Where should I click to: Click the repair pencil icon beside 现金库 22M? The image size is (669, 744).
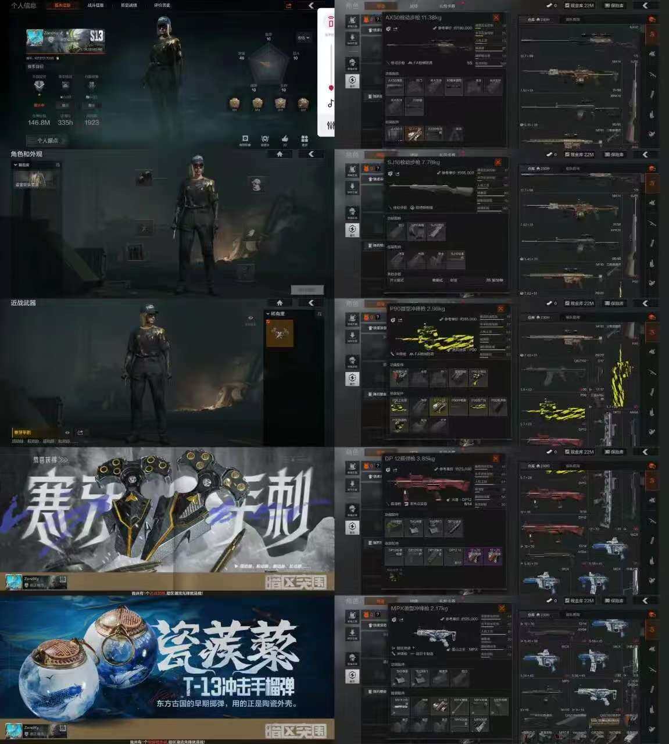(x=549, y=5)
